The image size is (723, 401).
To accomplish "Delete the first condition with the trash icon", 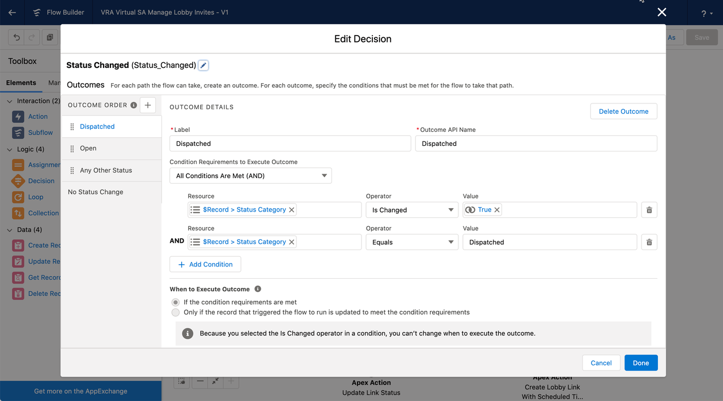I will point(649,210).
